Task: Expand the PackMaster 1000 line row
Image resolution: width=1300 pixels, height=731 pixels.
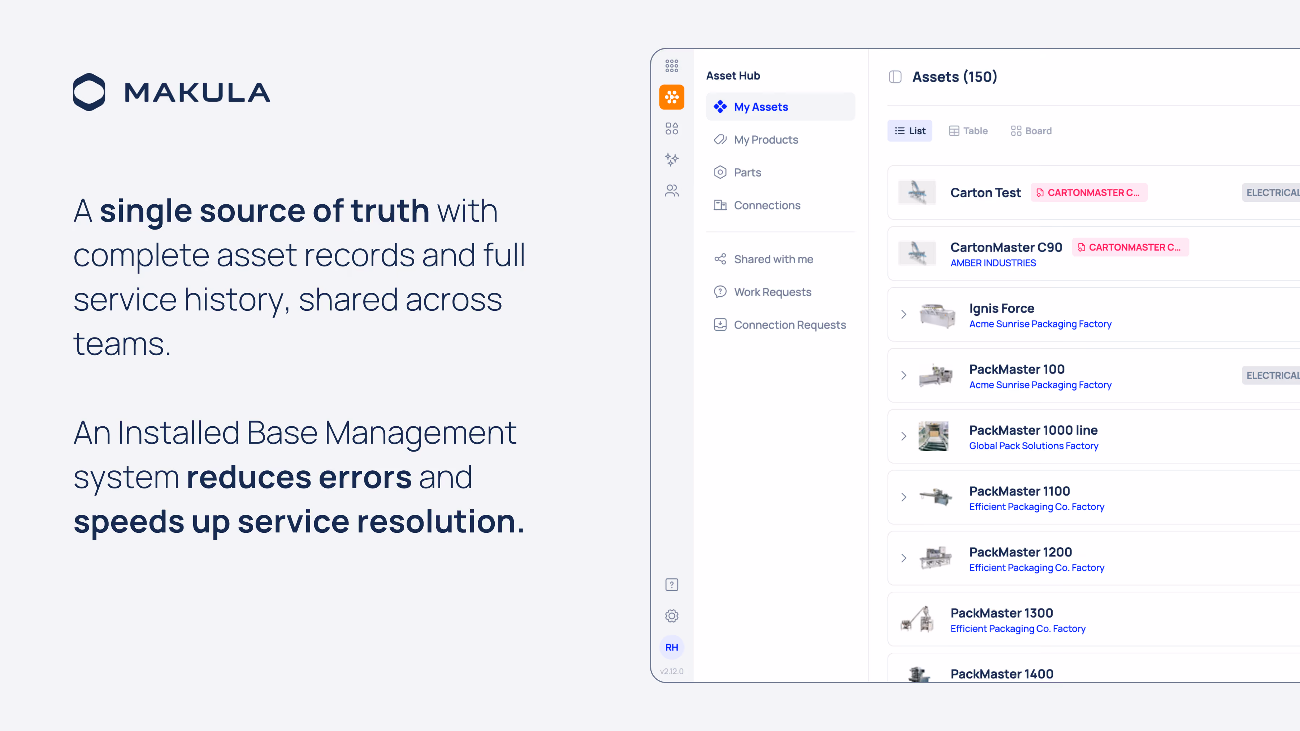Action: coord(904,436)
